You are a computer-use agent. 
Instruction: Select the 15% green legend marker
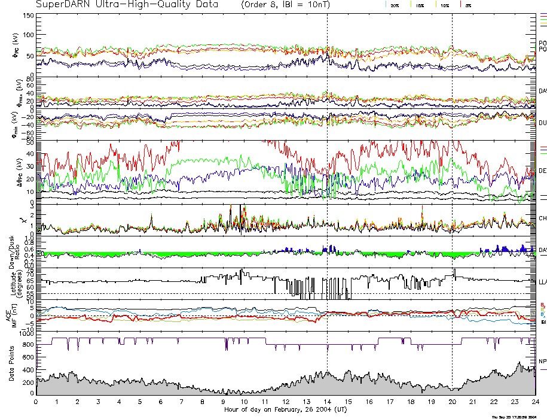coord(411,4)
